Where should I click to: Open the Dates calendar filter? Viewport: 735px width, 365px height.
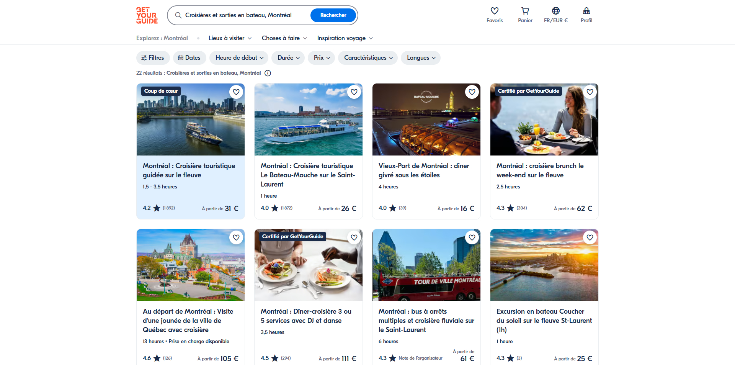tap(189, 58)
